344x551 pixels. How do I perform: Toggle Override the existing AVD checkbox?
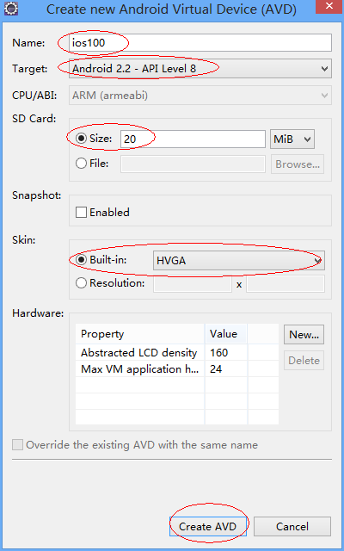tap(17, 445)
